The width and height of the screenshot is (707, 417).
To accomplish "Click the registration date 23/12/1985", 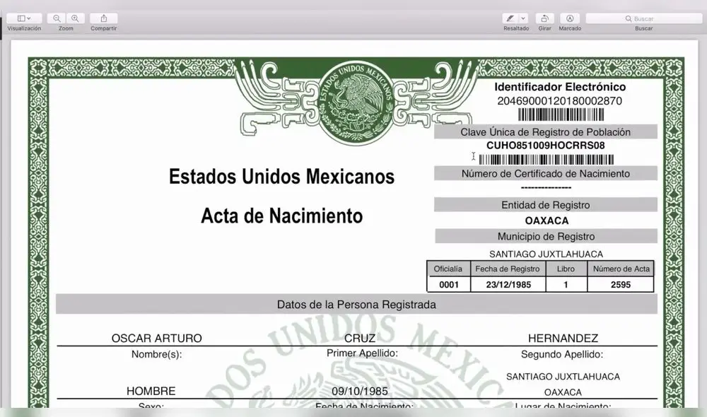I will click(x=508, y=283).
